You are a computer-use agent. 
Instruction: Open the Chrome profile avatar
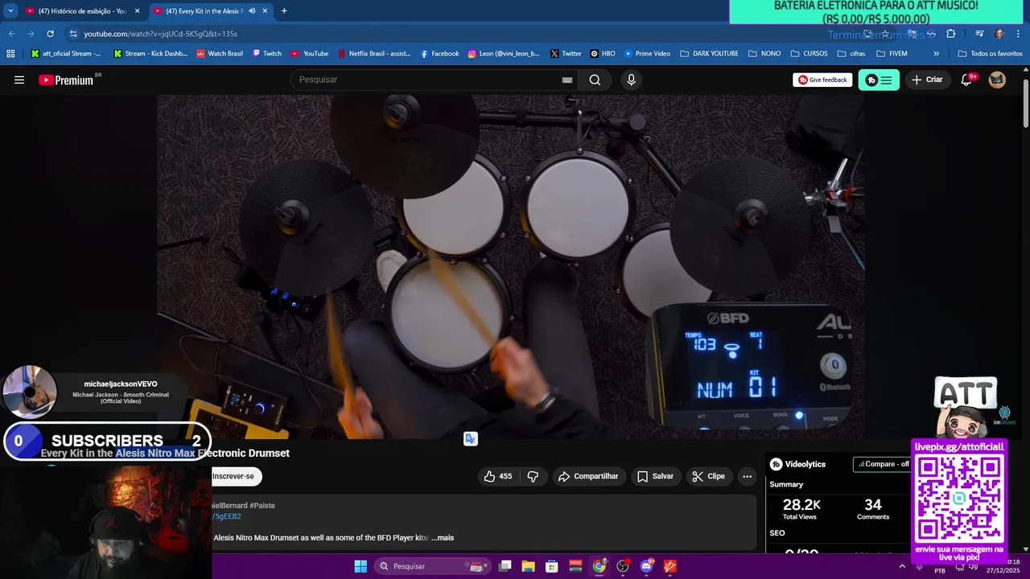click(999, 34)
